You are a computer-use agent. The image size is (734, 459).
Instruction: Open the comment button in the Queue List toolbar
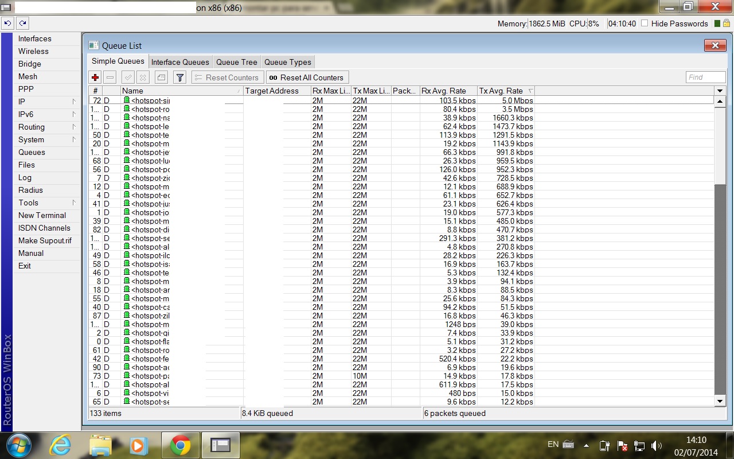point(161,77)
